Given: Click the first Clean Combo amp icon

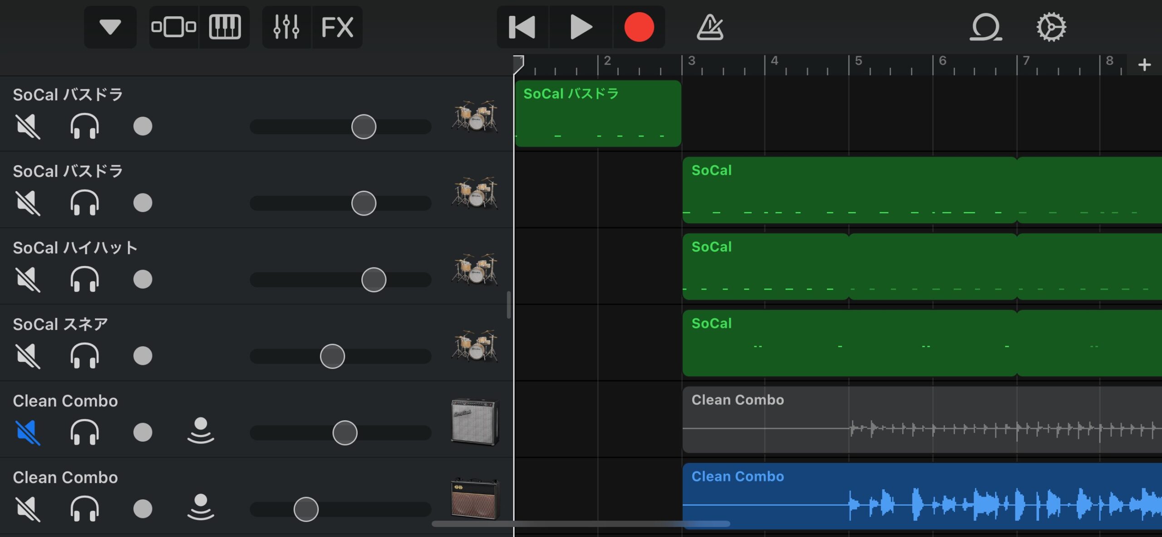Looking at the screenshot, I should [475, 421].
